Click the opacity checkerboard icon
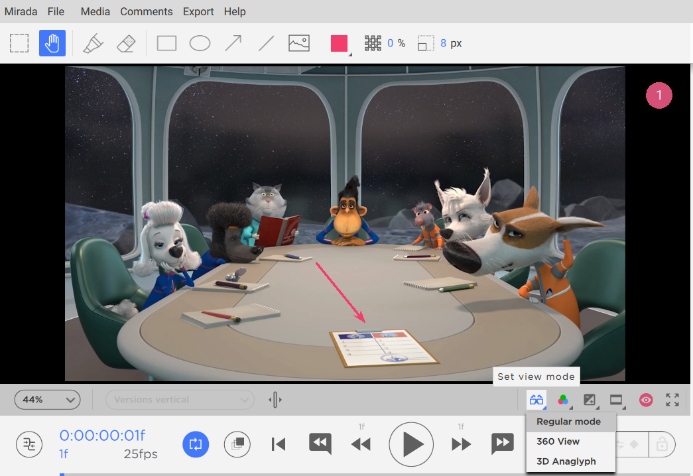The height and width of the screenshot is (476, 693). point(373,43)
